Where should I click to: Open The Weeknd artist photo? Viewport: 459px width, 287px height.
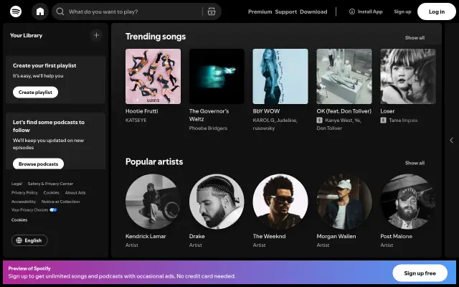point(280,202)
